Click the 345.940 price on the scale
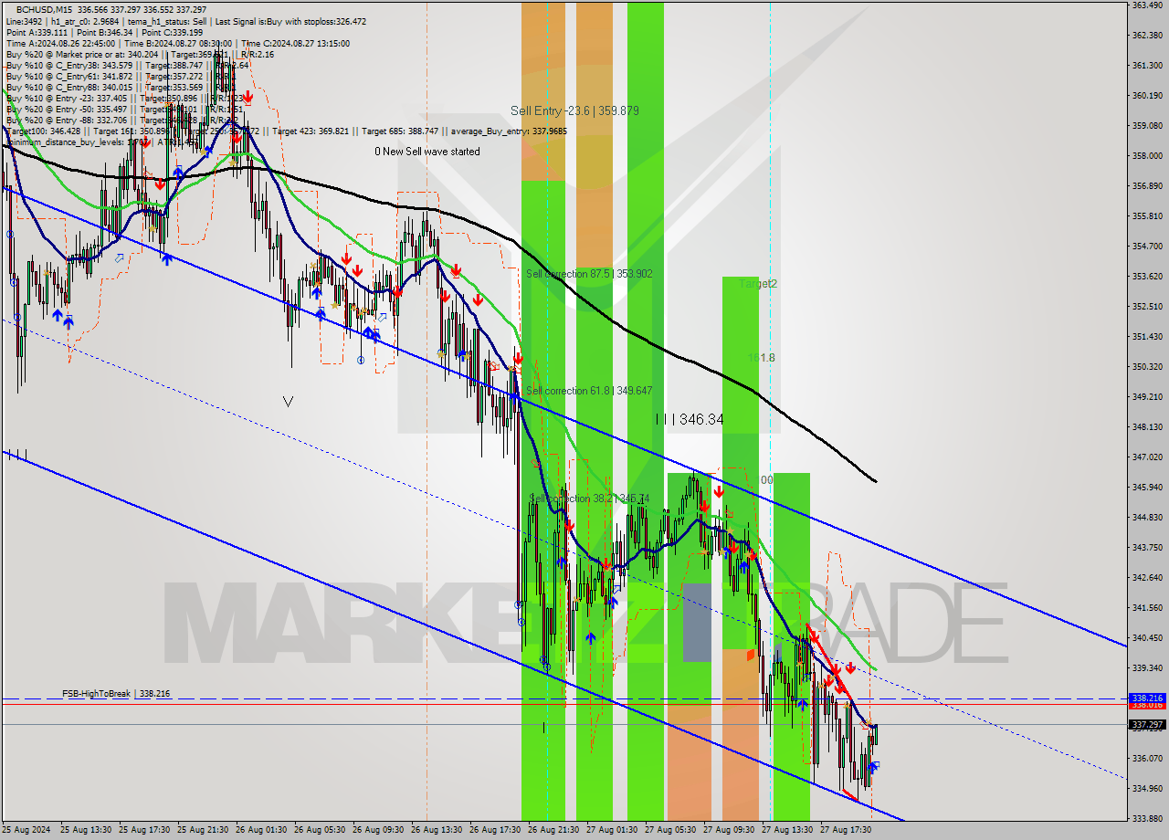This screenshot has width=1169, height=840. [1147, 487]
